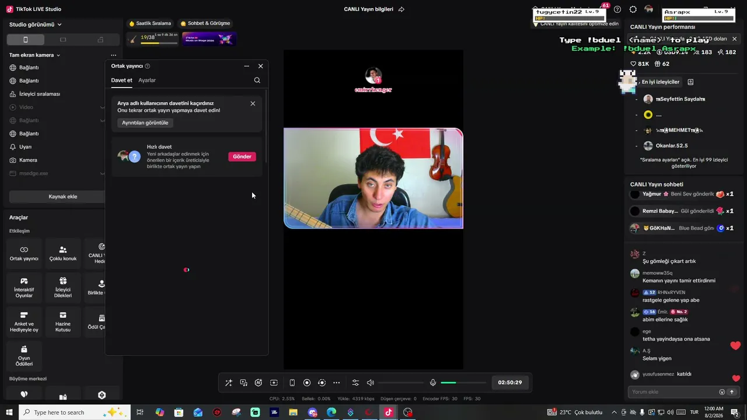
Task: Open the magic effects wand in bottom toolbar
Action: coord(229,383)
